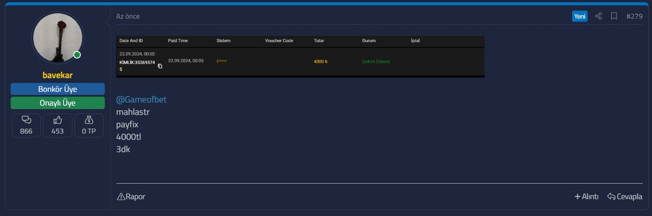The image size is (652, 216).
Task: Bookmark this post
Action: tap(614, 16)
